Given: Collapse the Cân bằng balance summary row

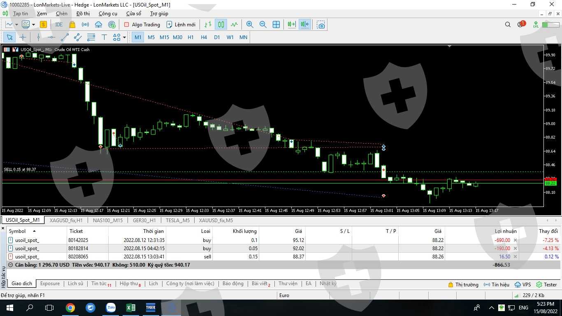Looking at the screenshot, I should 11,265.
